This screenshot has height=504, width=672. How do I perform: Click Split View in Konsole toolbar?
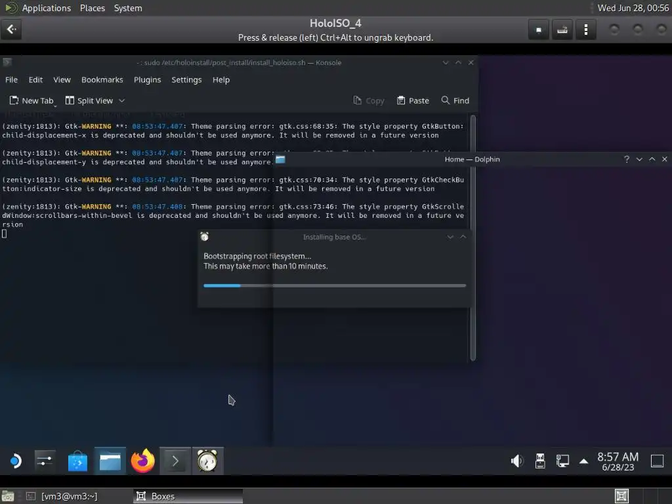point(89,100)
